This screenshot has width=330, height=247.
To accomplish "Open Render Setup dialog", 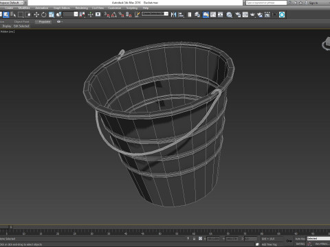I will [238, 14].
